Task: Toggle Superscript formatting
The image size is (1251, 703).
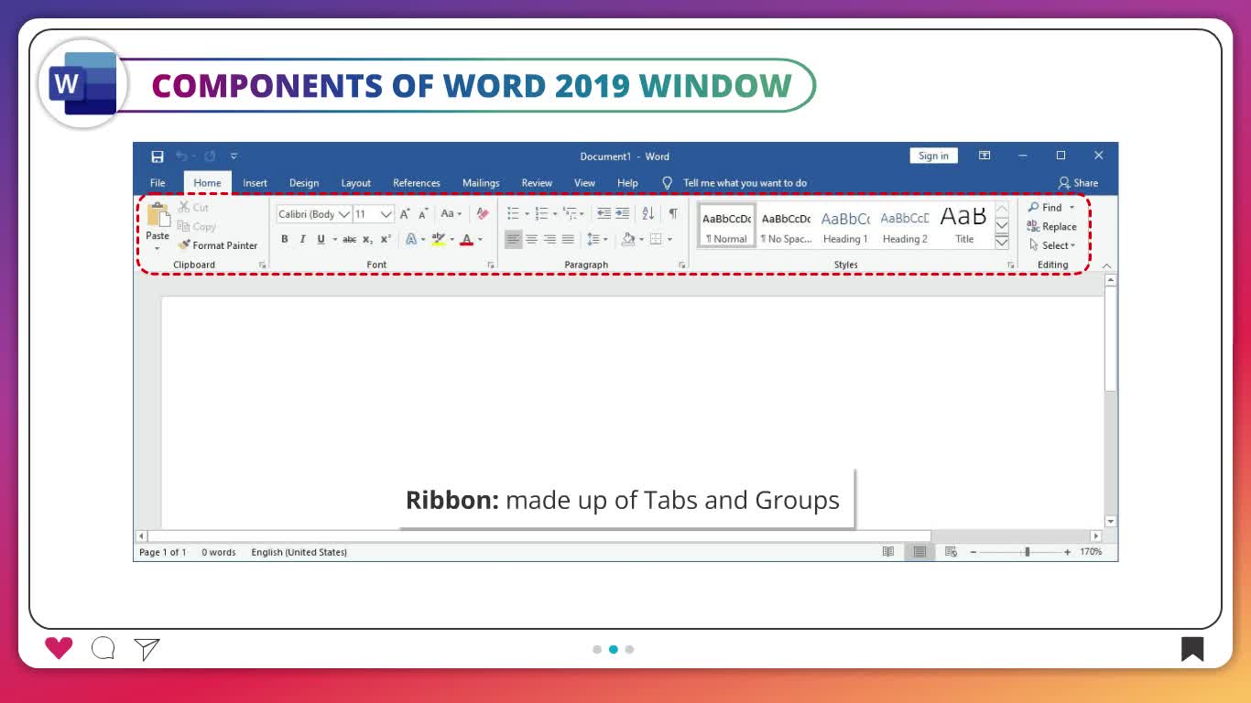Action: coord(386,240)
